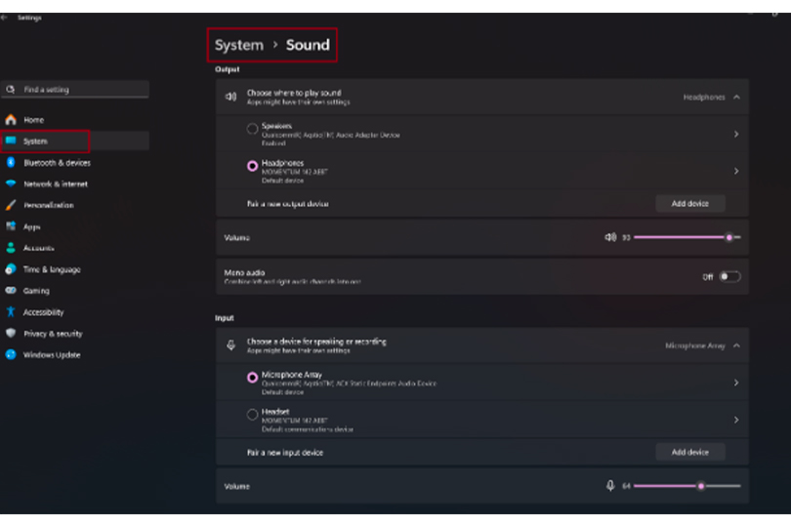
Task: Open Network & internet settings
Action: point(55,183)
